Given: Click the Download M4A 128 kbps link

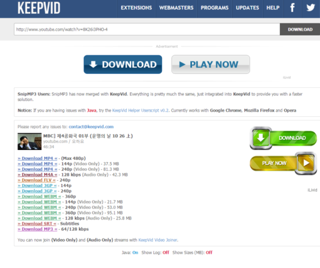Looking at the screenshot, I should pyautogui.click(x=37, y=174).
